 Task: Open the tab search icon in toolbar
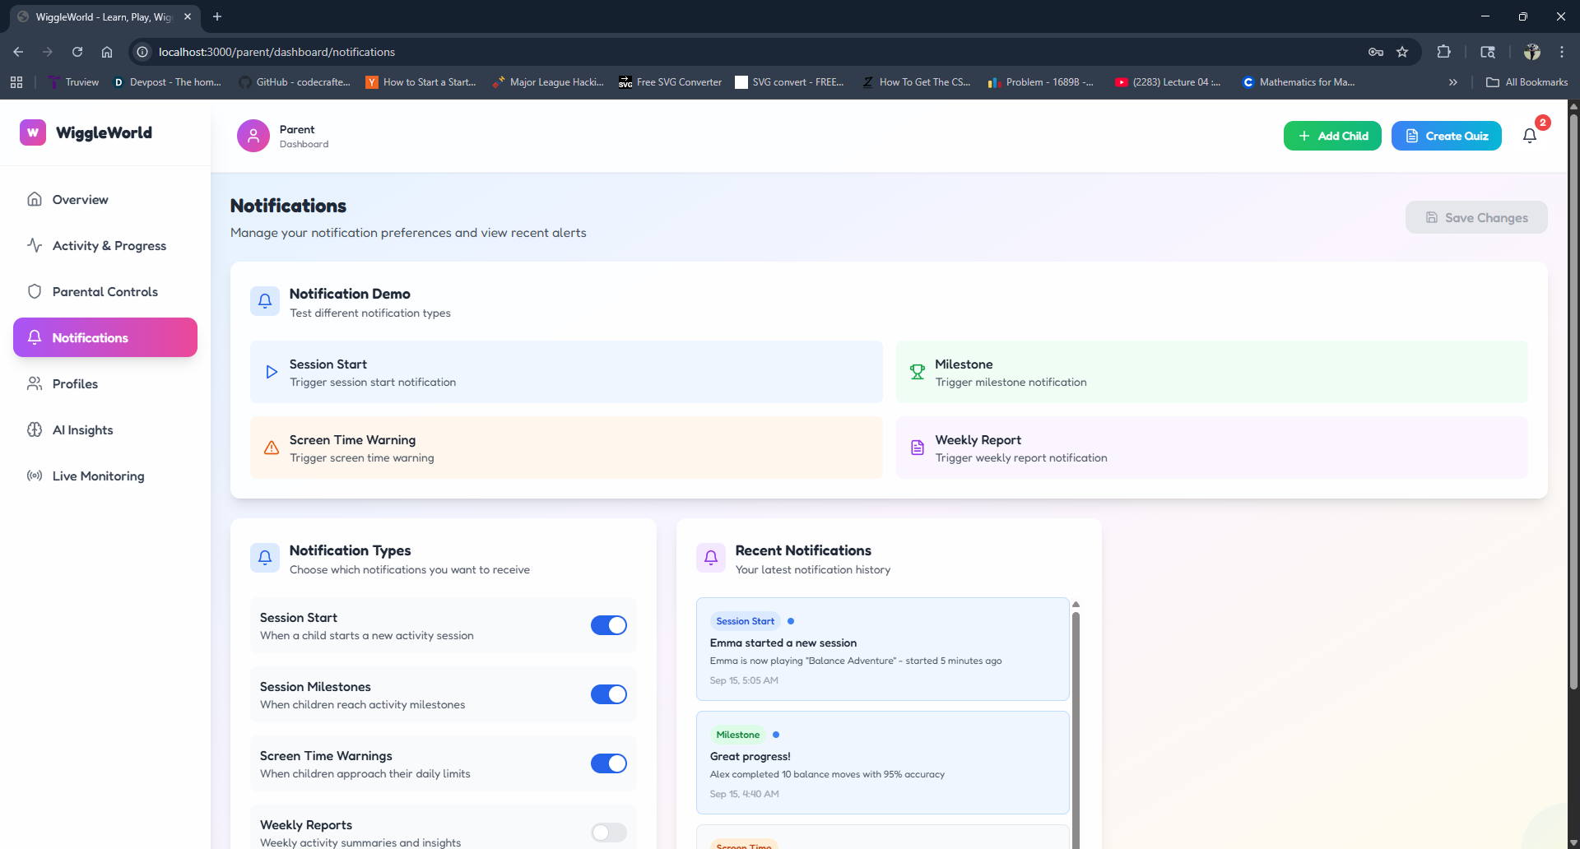(1488, 52)
